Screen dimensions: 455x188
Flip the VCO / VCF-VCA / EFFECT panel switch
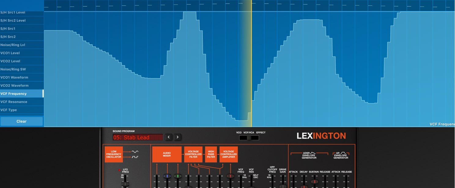click(249, 138)
